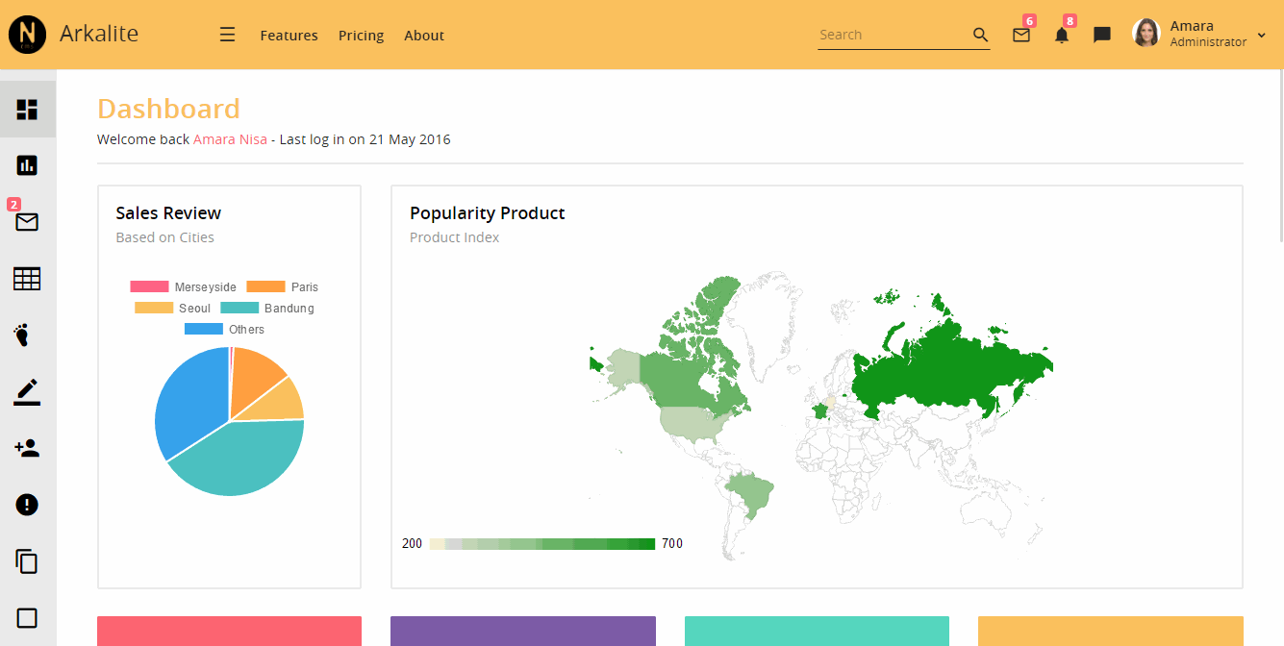Open the dashboard icon in sidebar
Viewport: 1284px width, 646px height.
(27, 110)
